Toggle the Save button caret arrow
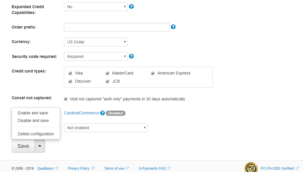 (40, 146)
